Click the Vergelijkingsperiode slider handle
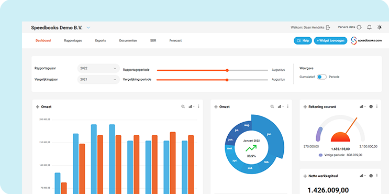This screenshot has width=389, height=194. [x=227, y=80]
